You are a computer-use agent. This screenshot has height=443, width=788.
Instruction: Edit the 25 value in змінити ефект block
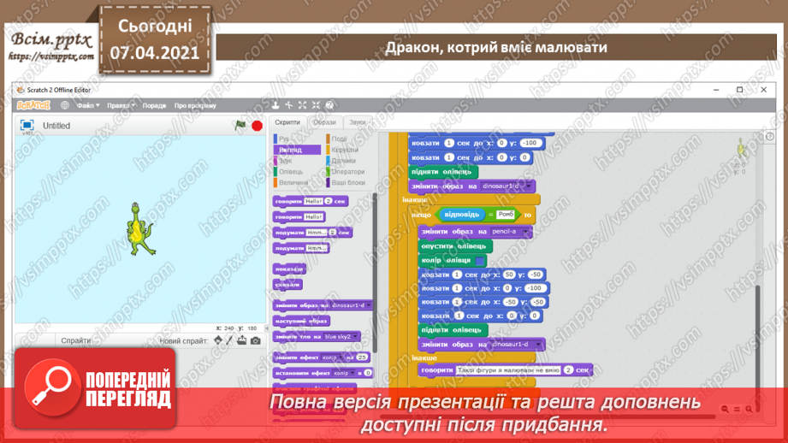coord(362,357)
